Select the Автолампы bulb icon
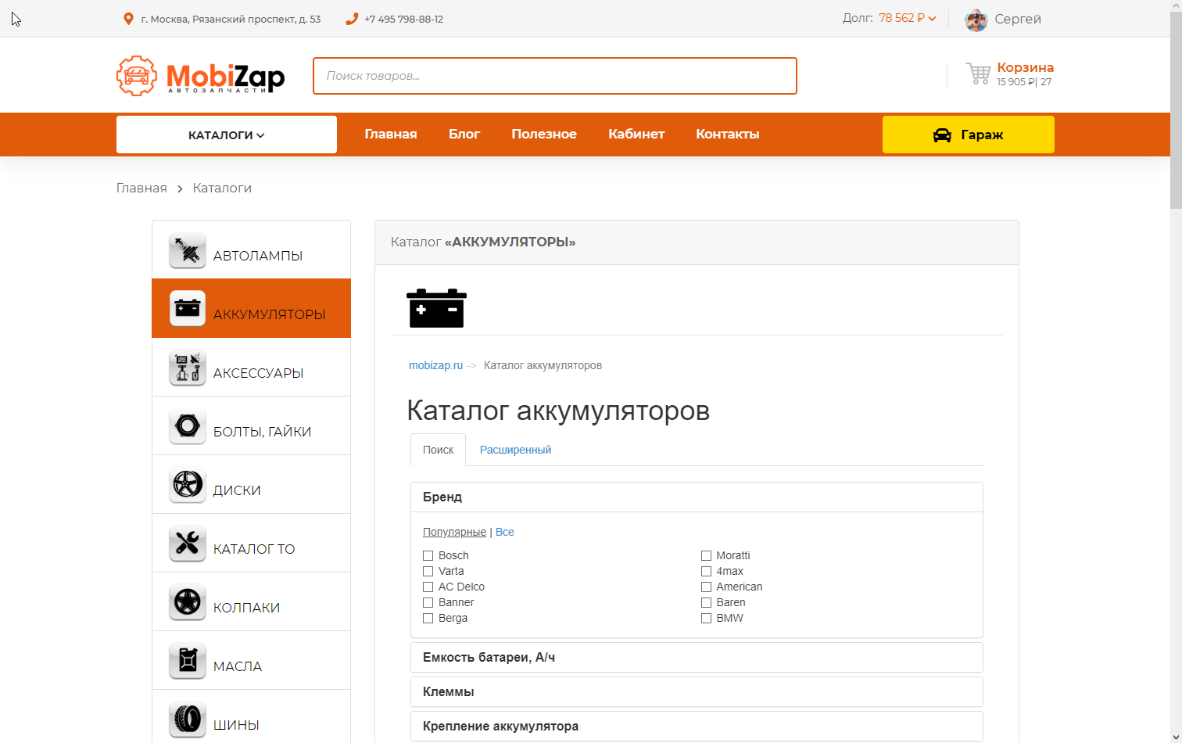Viewport: 1182px width, 743px height. 188,250
